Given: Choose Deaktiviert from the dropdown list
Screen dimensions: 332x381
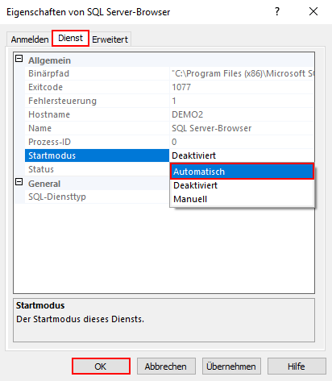Looking at the screenshot, I should click(x=242, y=185).
